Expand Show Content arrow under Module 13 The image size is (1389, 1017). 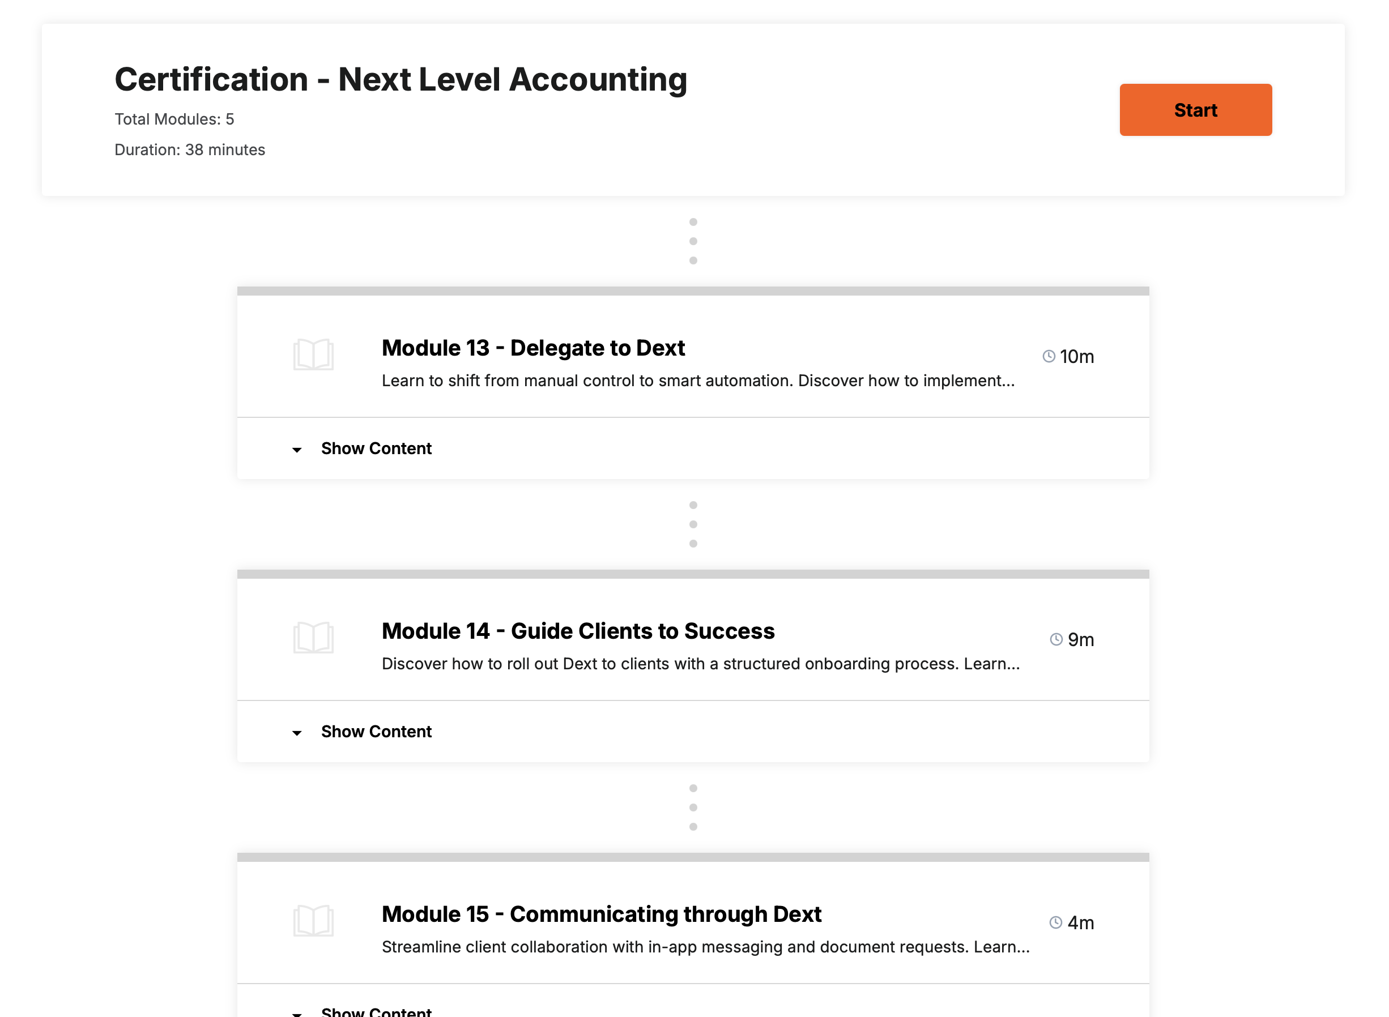(x=297, y=450)
